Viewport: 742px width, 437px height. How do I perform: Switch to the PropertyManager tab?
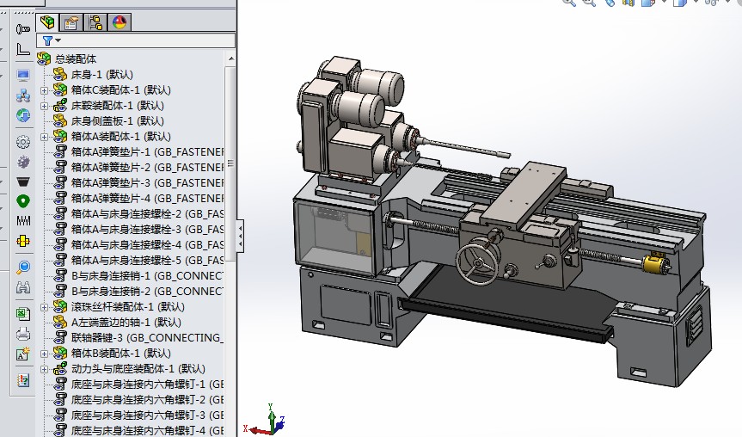[71, 22]
